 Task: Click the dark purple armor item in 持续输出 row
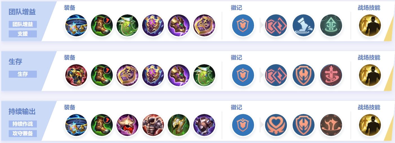pos(204,125)
